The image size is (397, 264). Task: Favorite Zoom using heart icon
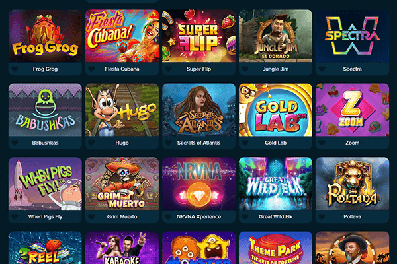pyautogui.click(x=322, y=143)
